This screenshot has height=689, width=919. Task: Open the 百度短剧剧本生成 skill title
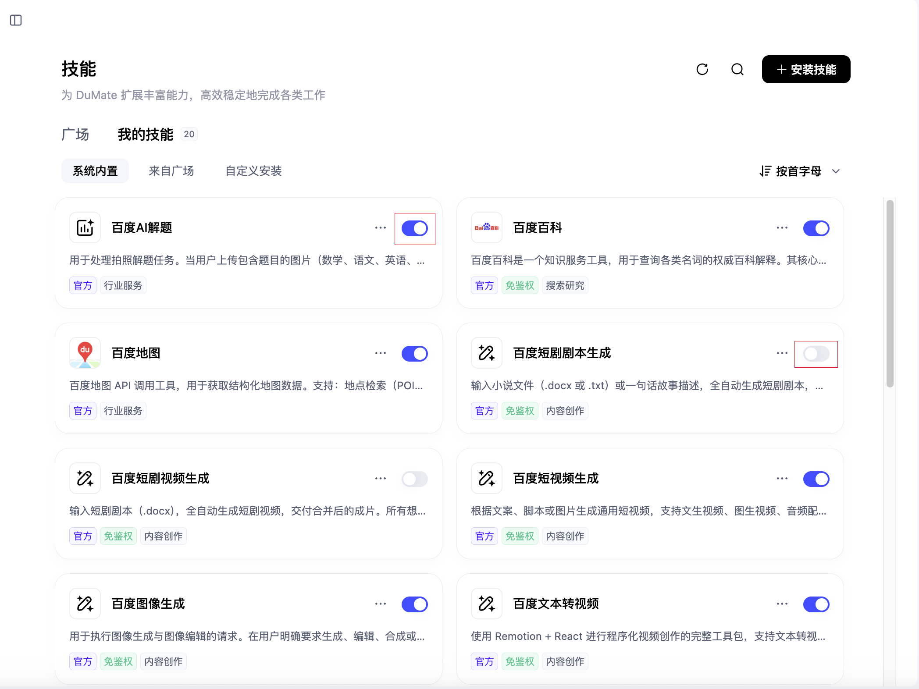coord(562,353)
